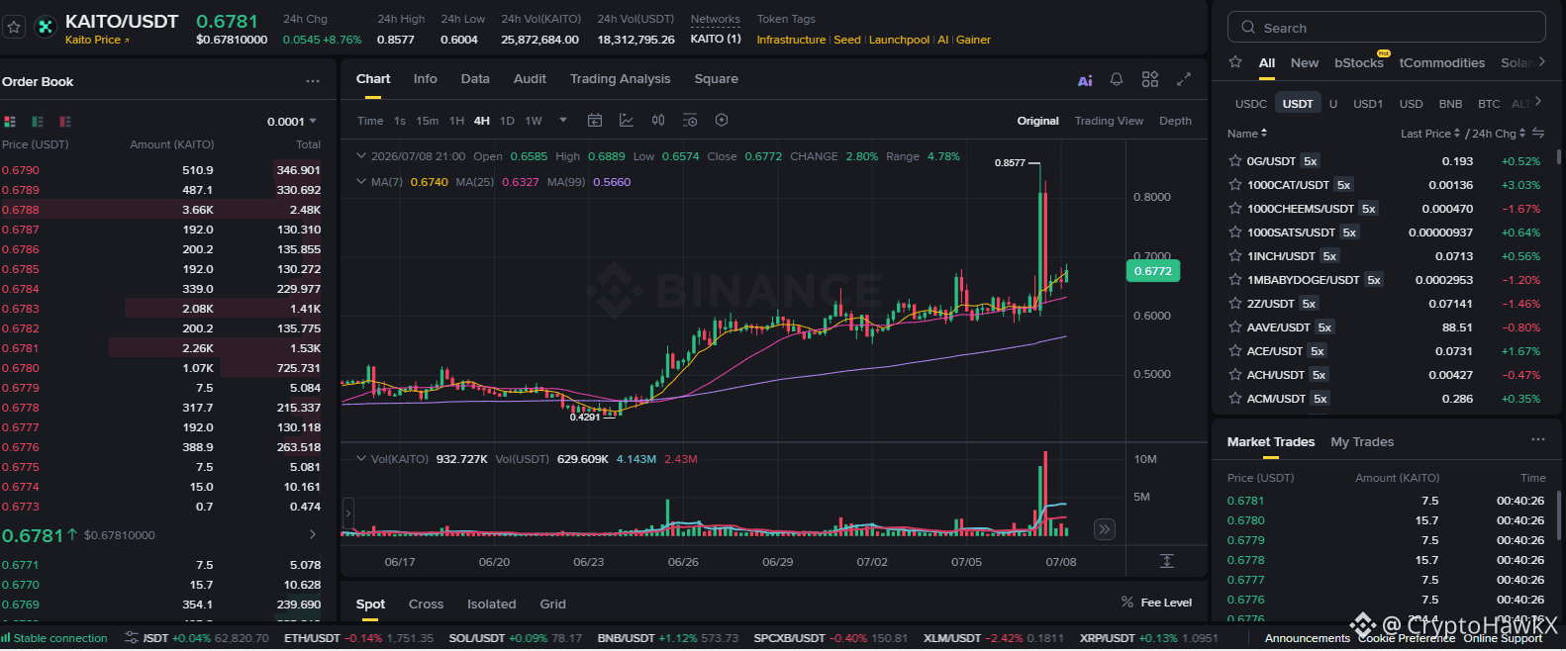Select the 15m chart interval
This screenshot has width=1566, height=651.
click(428, 121)
